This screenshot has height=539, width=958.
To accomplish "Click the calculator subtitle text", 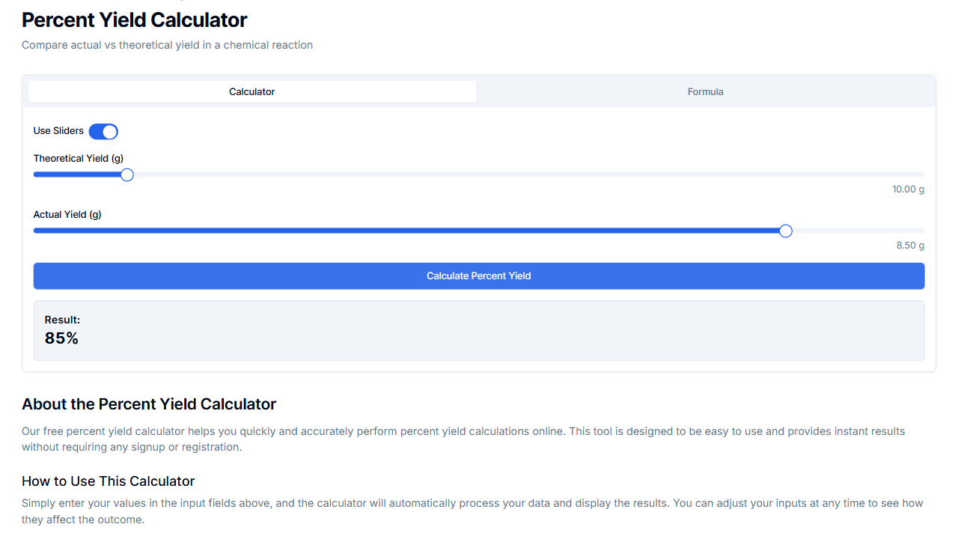I will click(168, 45).
